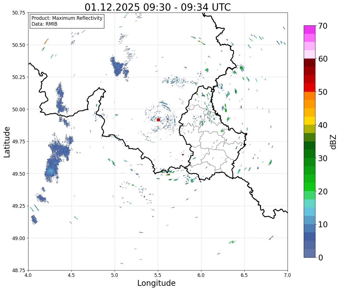Click the bright red colorbar segment above 50

(x=310, y=88)
